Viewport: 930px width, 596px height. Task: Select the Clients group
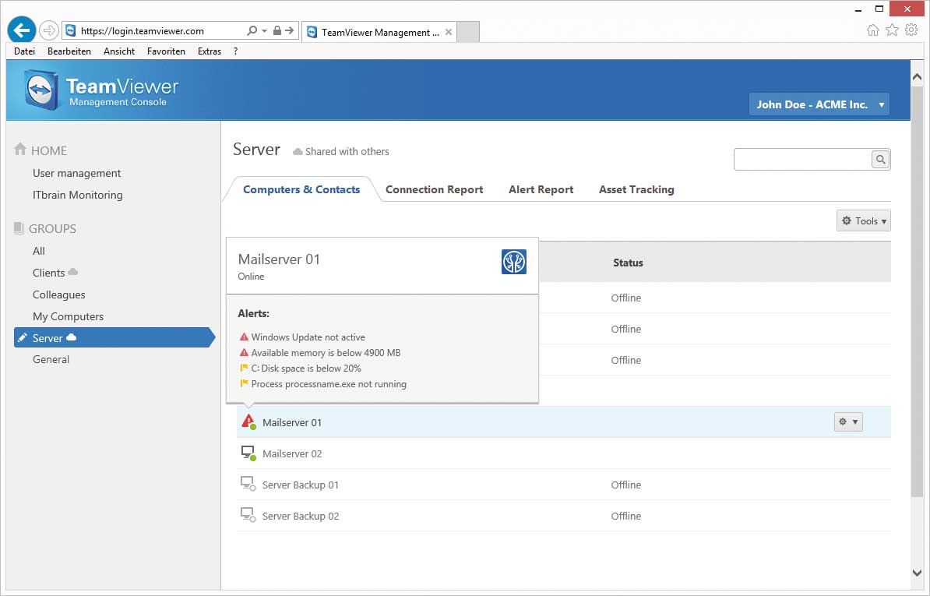click(x=48, y=273)
